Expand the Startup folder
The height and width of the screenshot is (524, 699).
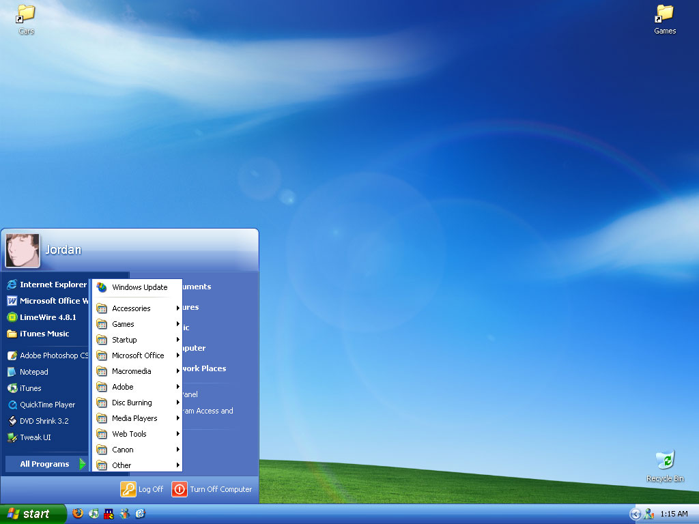[137, 340]
